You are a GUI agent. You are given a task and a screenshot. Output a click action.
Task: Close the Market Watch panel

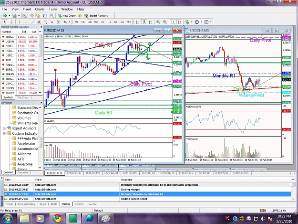41,27
